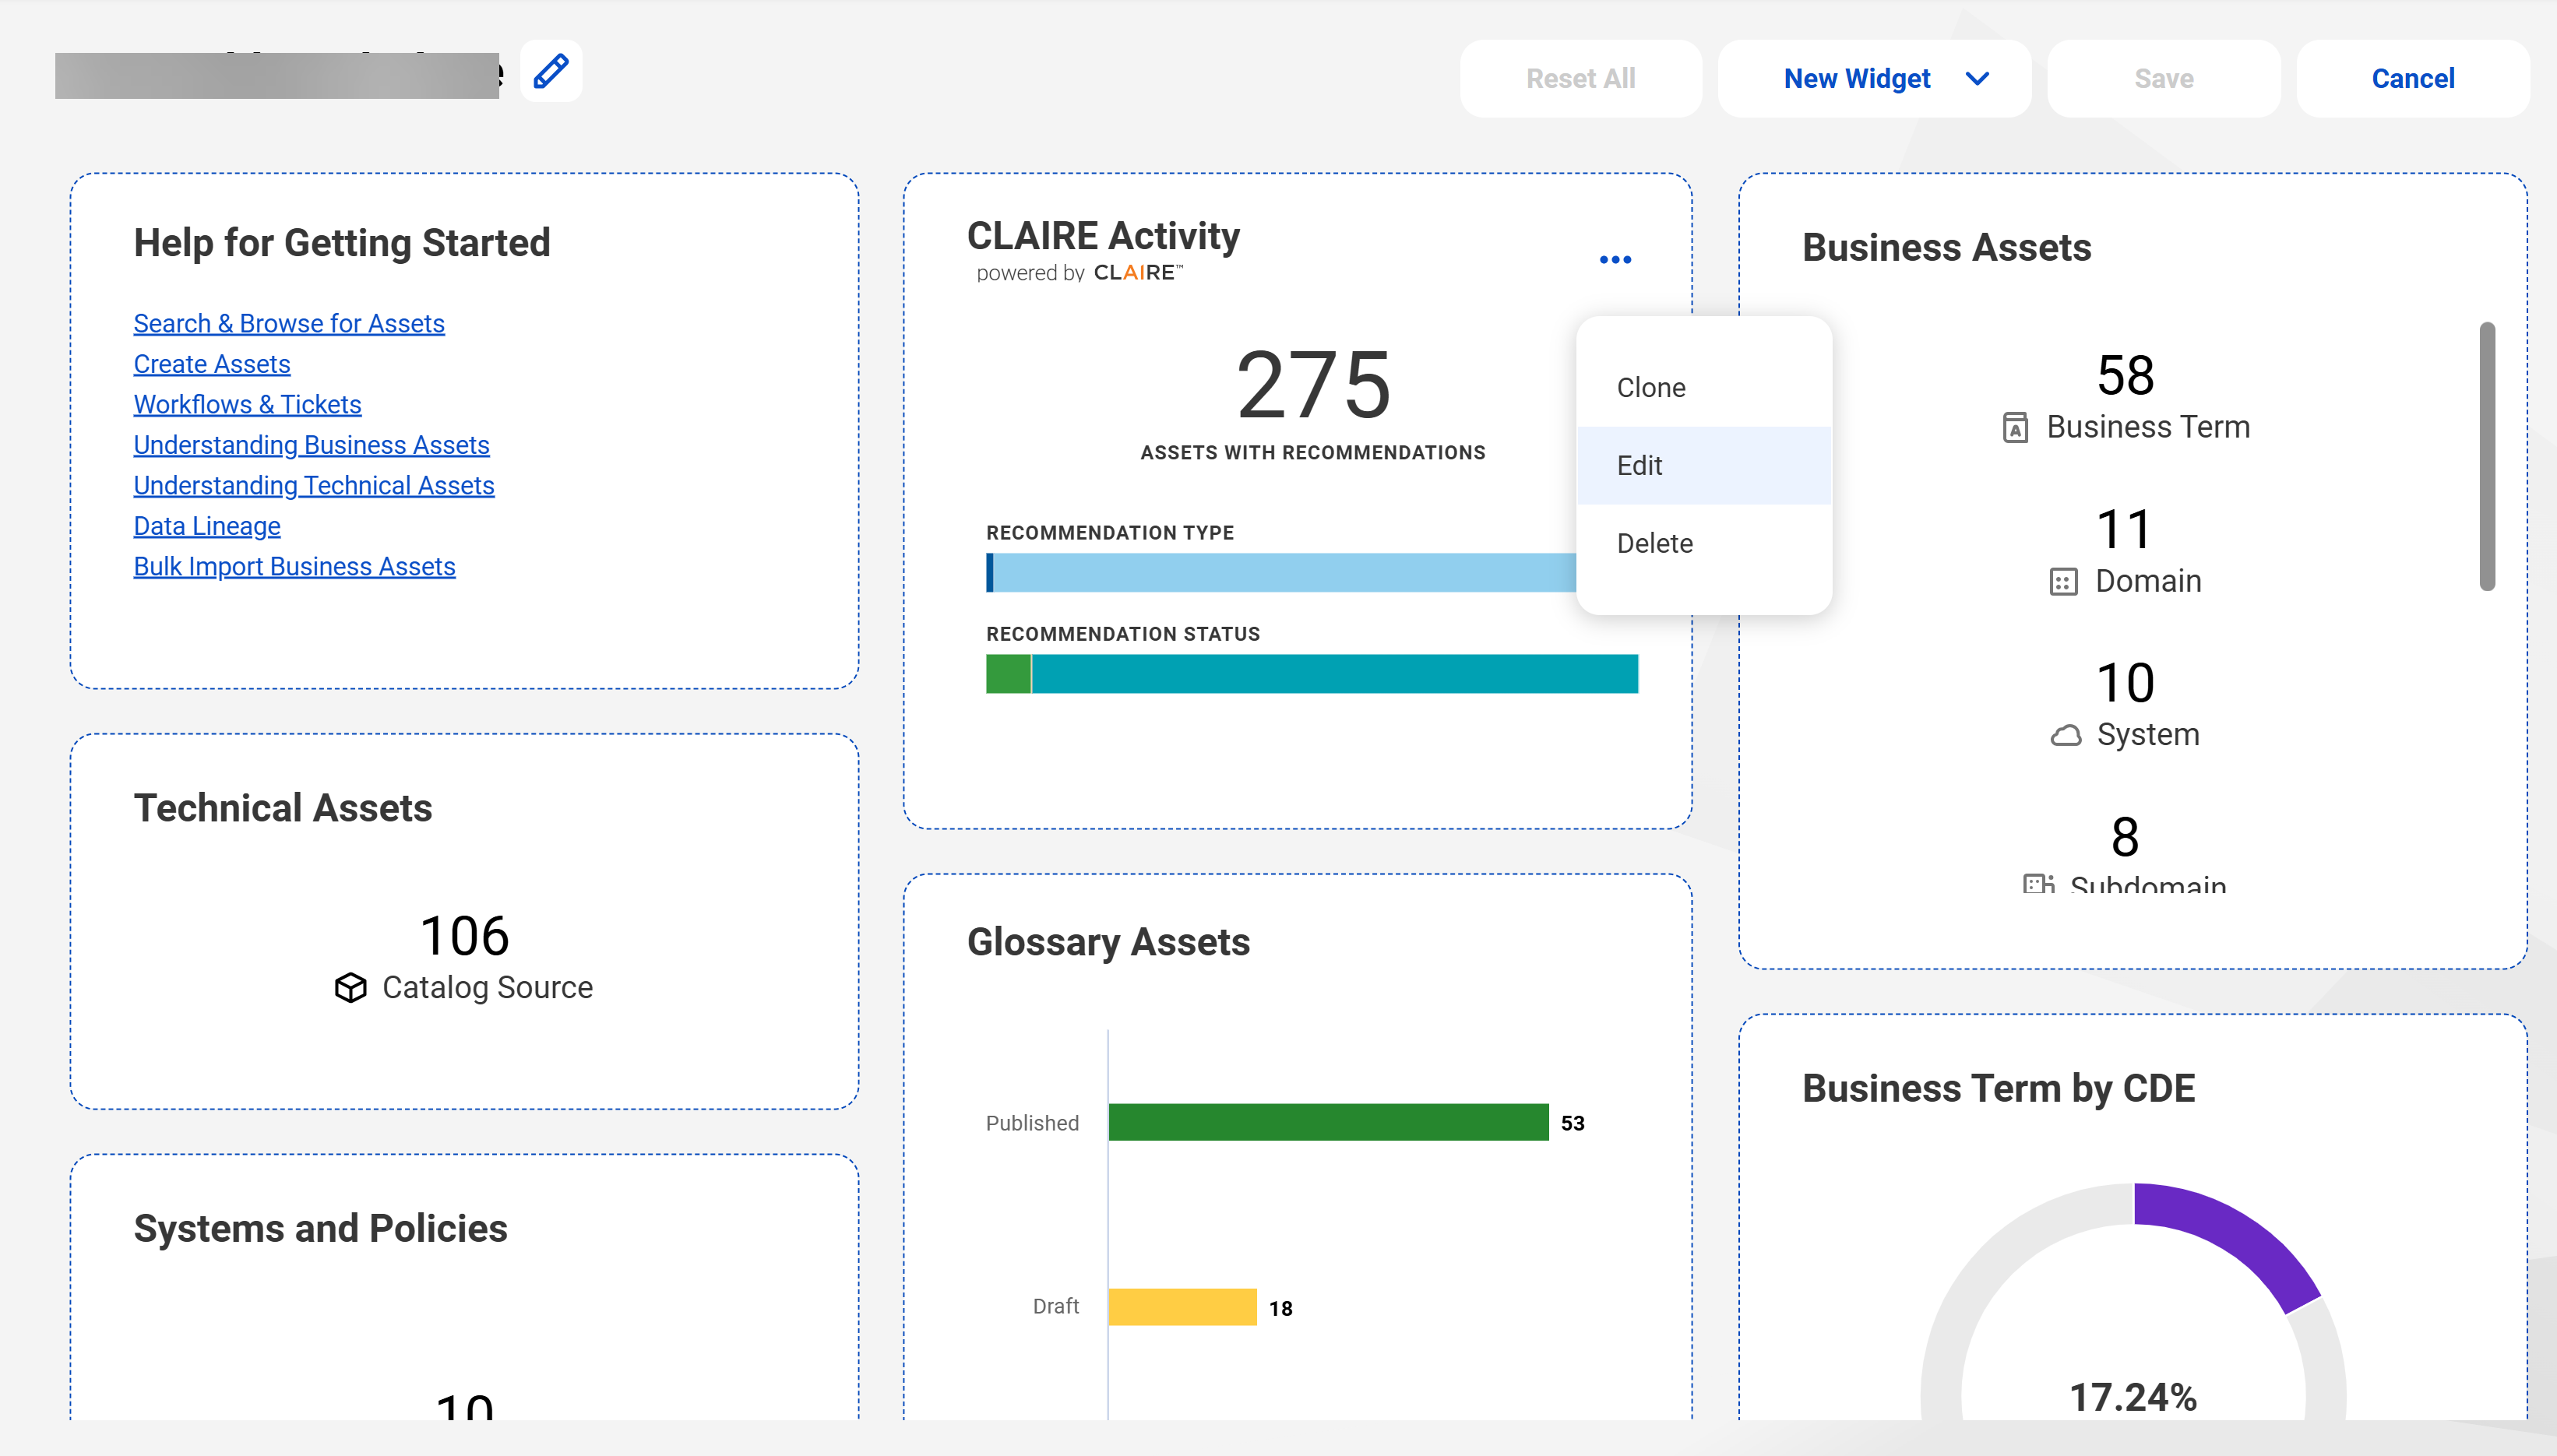Click the Subdomain asset icon
2557x1456 pixels.
(x=2038, y=884)
